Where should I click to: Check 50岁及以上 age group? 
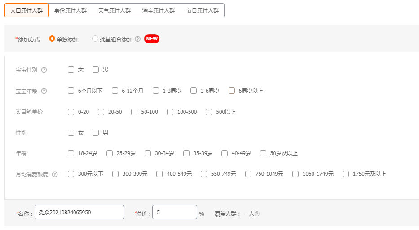(x=263, y=153)
